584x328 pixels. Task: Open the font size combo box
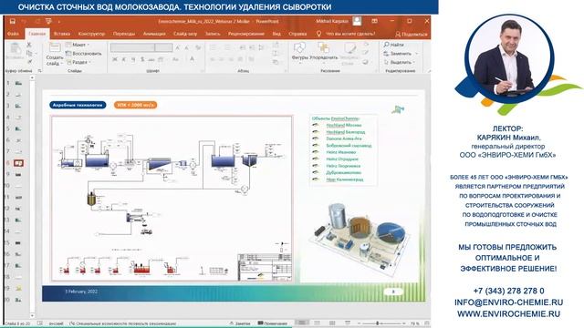pyautogui.click(x=163, y=47)
